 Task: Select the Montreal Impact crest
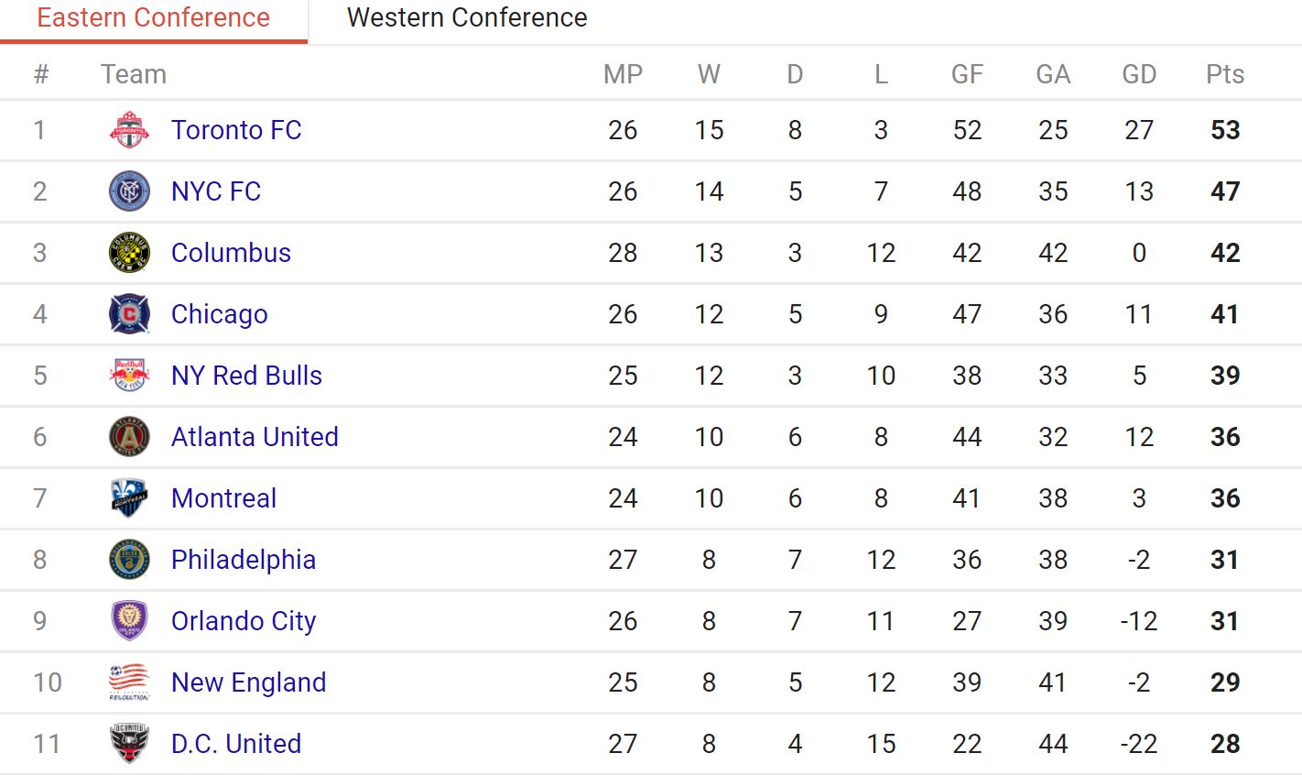coord(129,498)
